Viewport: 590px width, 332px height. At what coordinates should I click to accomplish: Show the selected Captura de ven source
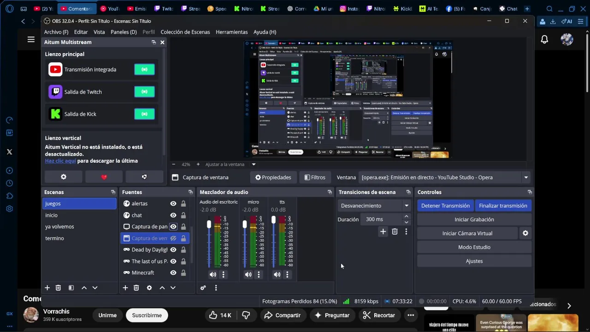[x=173, y=238]
